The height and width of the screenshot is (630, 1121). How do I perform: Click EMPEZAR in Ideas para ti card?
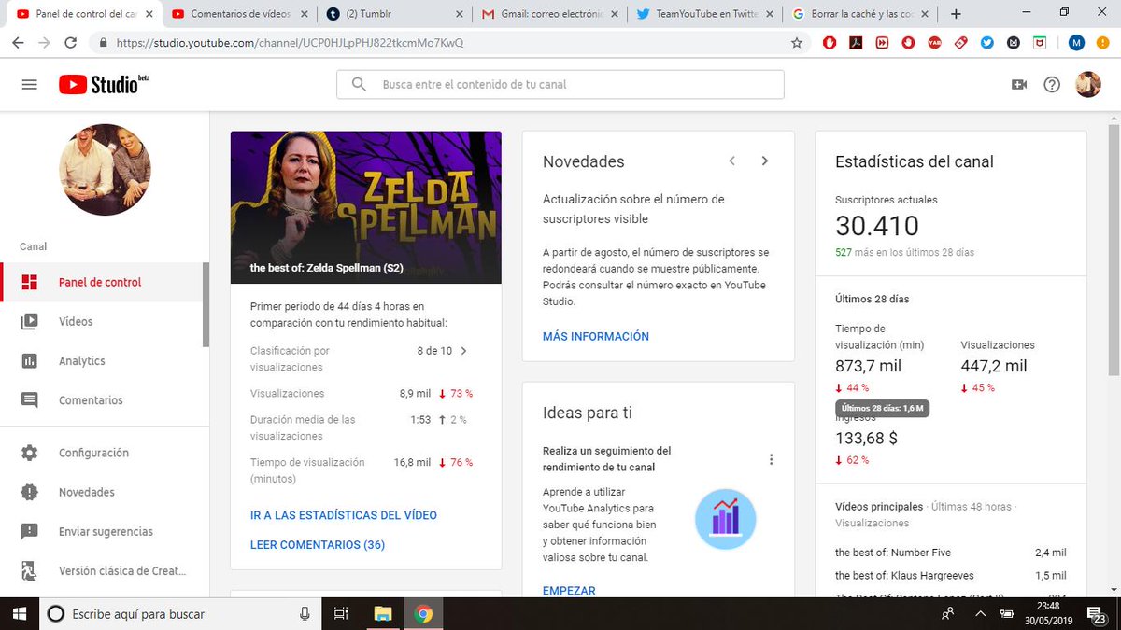[x=569, y=591]
